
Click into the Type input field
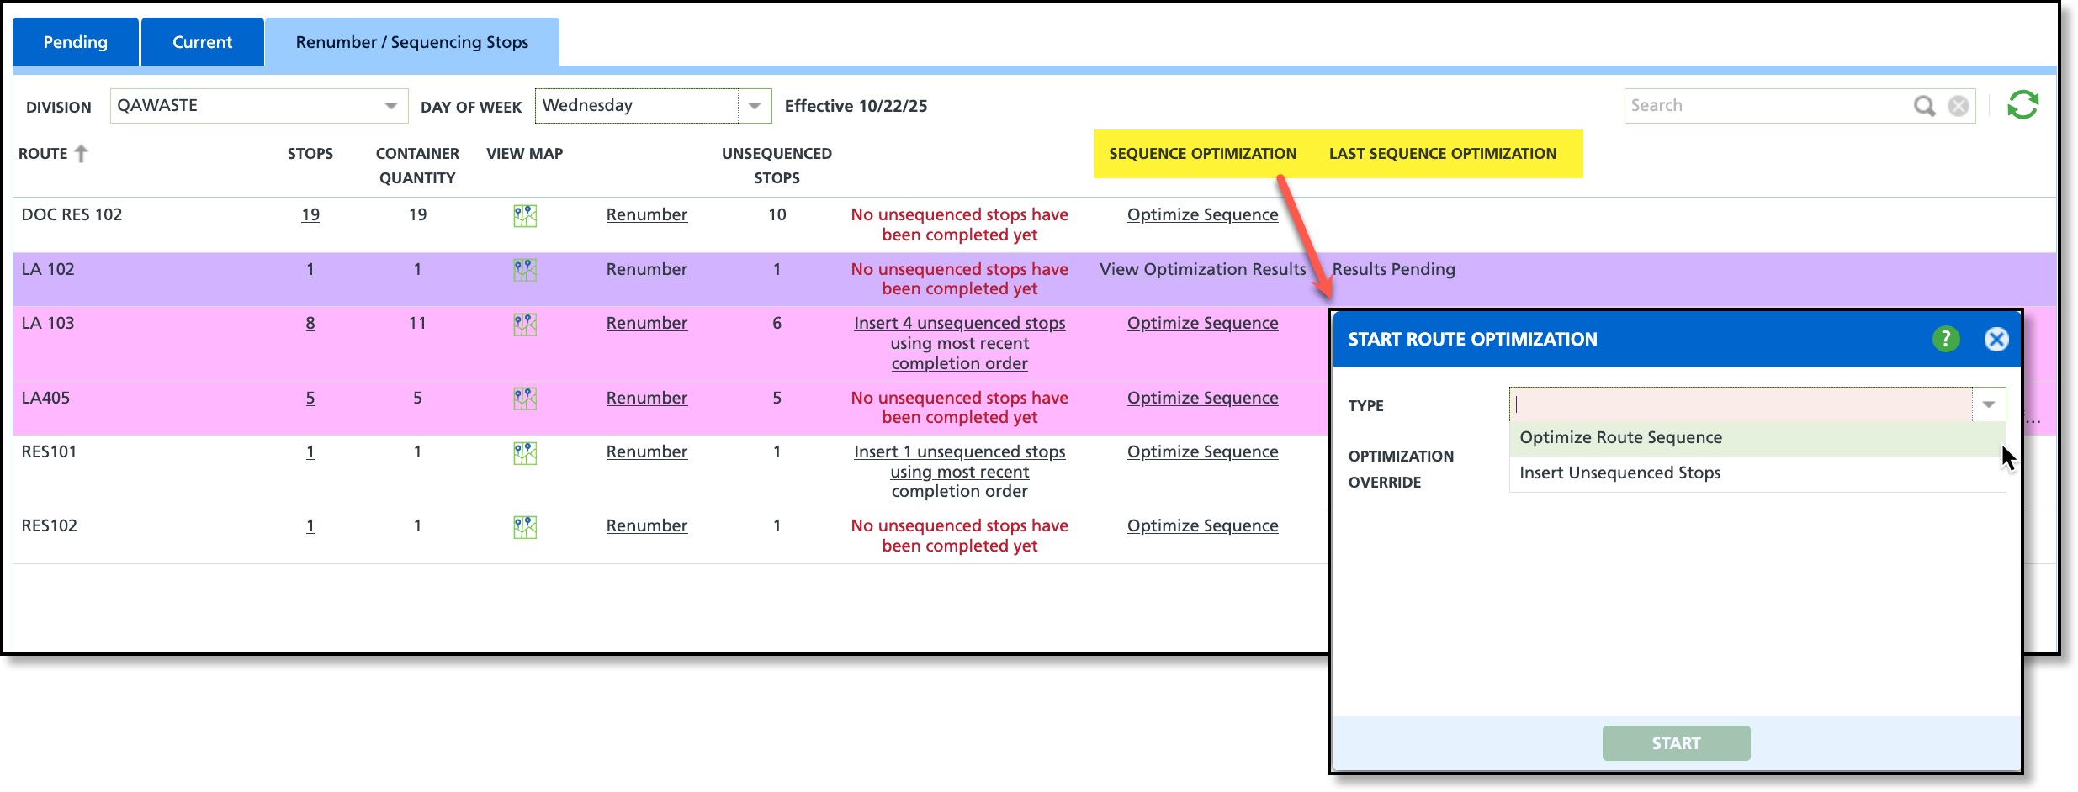tap(1741, 404)
